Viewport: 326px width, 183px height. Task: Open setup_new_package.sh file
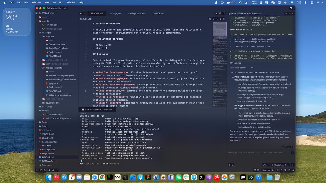pos(60,95)
